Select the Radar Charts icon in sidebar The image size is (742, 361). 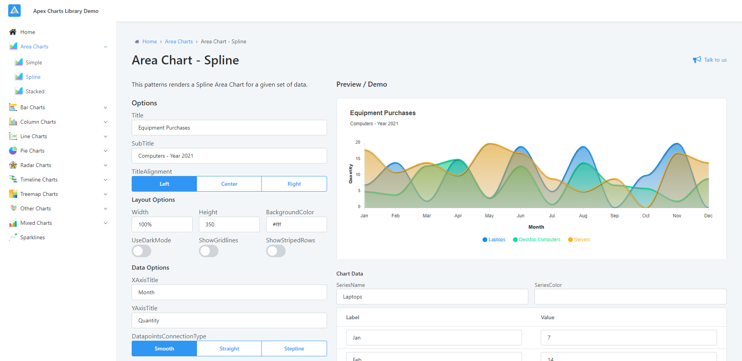point(13,165)
